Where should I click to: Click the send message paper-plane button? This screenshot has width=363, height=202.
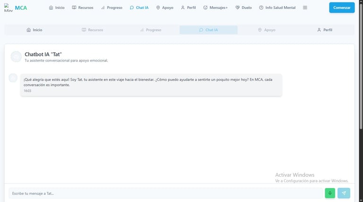(344, 193)
